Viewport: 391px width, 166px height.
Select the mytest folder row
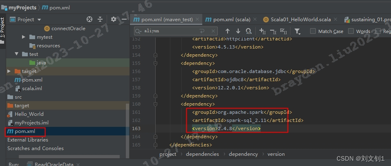(67, 37)
